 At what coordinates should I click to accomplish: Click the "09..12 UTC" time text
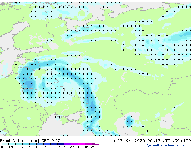tap(159, 141)
